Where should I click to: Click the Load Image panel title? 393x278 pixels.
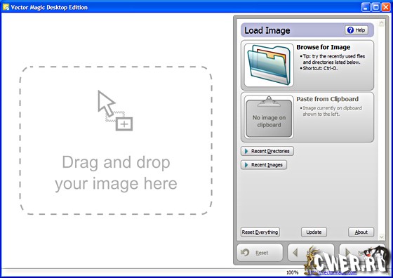(267, 30)
